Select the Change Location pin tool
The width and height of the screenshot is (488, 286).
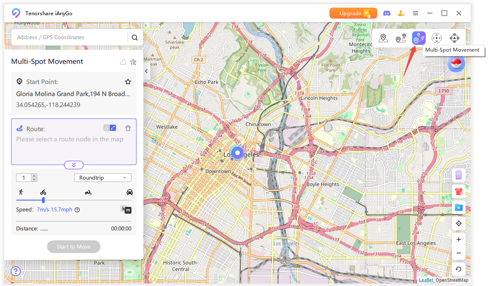(383, 38)
